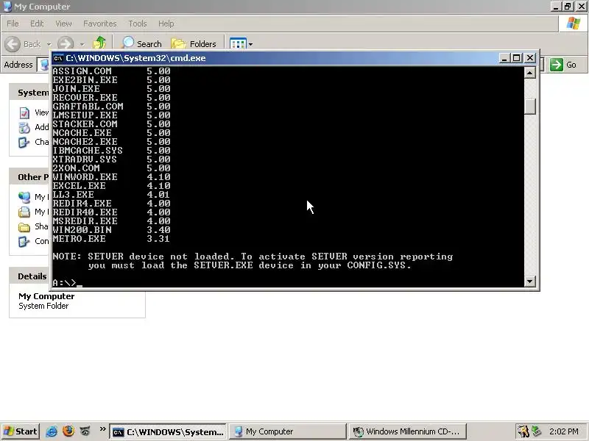Toggle the Folders pane button
This screenshot has height=441, width=589.
click(194, 44)
